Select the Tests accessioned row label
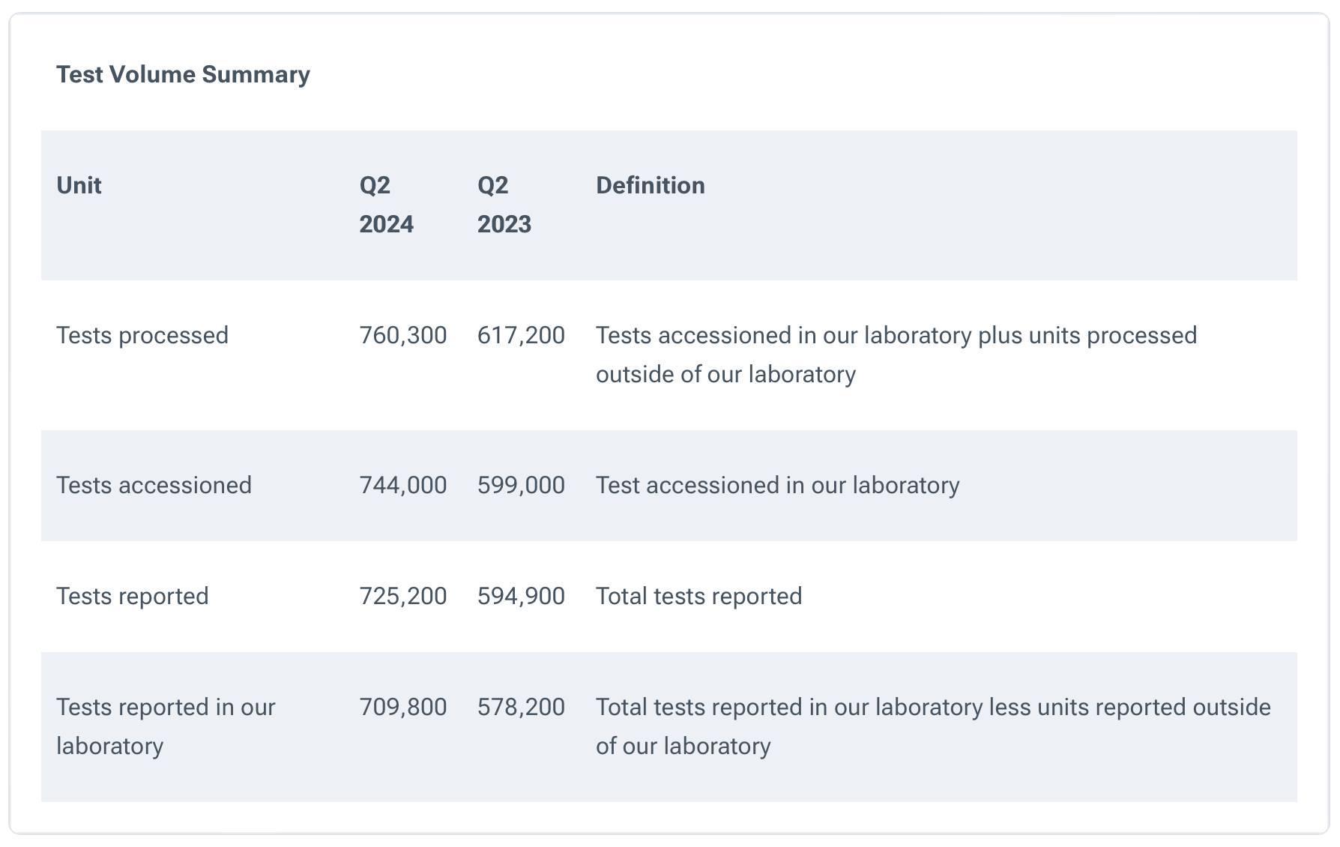 pos(154,485)
